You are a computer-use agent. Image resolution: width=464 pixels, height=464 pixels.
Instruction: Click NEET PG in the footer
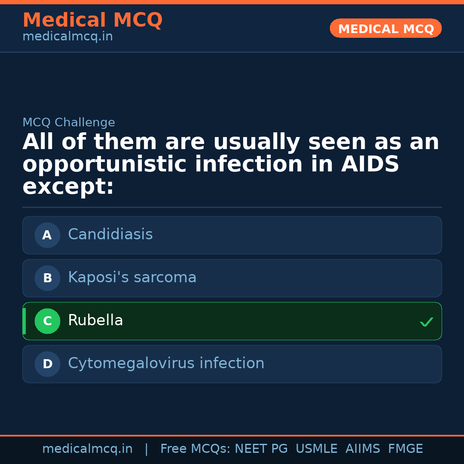261,449
